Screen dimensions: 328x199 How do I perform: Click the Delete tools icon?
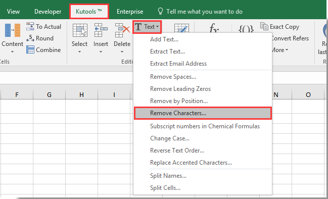click(122, 30)
